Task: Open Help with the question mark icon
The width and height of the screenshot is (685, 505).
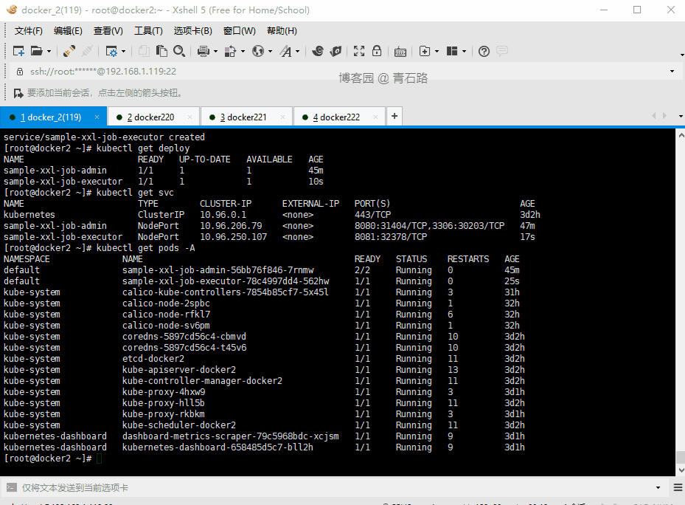Action: 484,51
